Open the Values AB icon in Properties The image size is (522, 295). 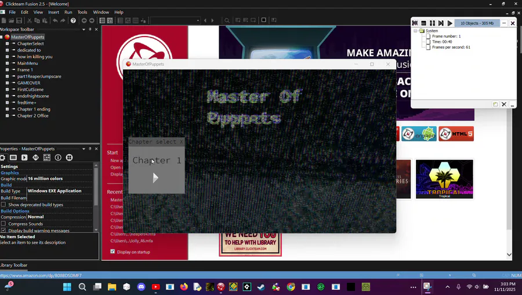point(35,158)
